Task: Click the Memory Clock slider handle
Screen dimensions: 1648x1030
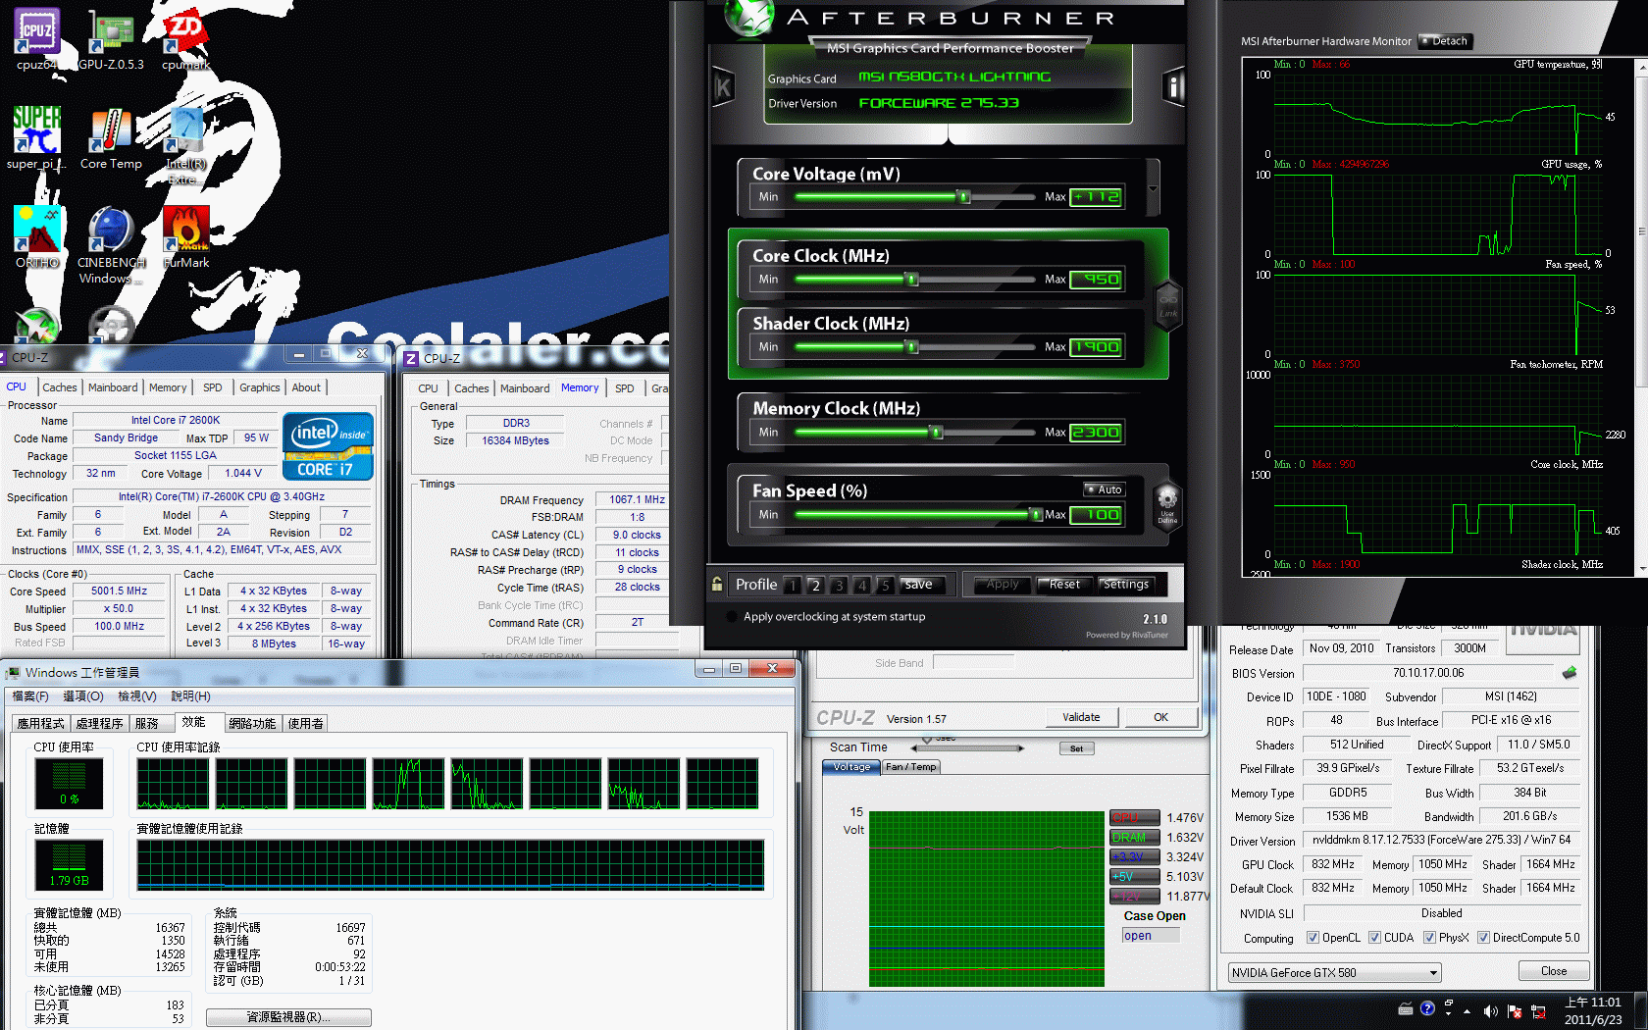Action: (x=936, y=433)
